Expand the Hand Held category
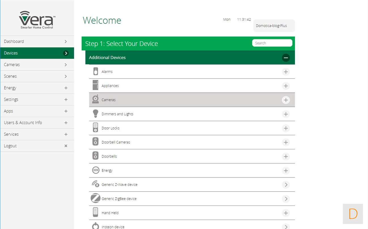The height and width of the screenshot is (229, 368). (286, 213)
